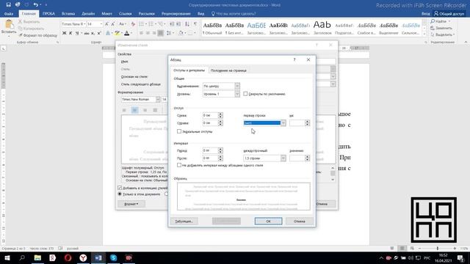Check Не добавлять интервал между абзацами одного стиля
Viewport: 470px width, 264px height.
click(x=179, y=165)
